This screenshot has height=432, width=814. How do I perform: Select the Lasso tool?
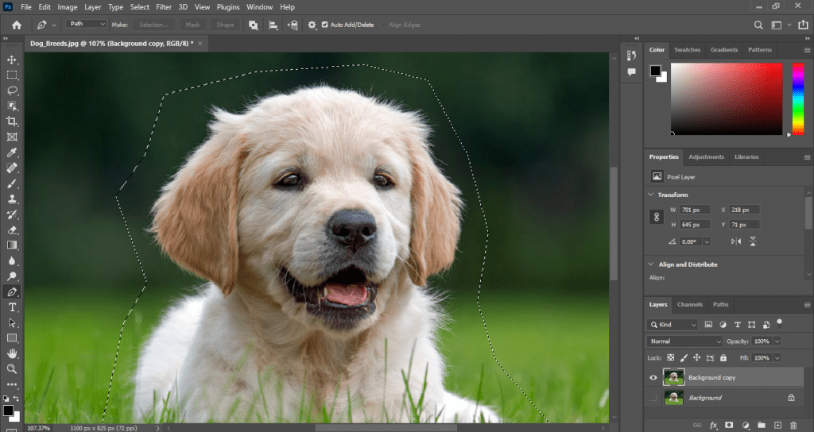point(12,91)
